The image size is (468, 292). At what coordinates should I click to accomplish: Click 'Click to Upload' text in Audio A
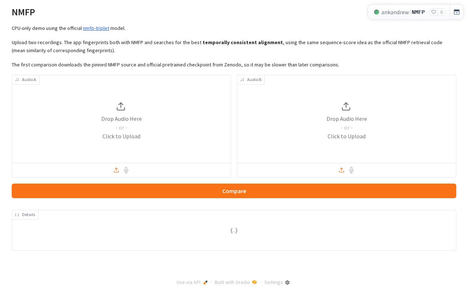121,136
